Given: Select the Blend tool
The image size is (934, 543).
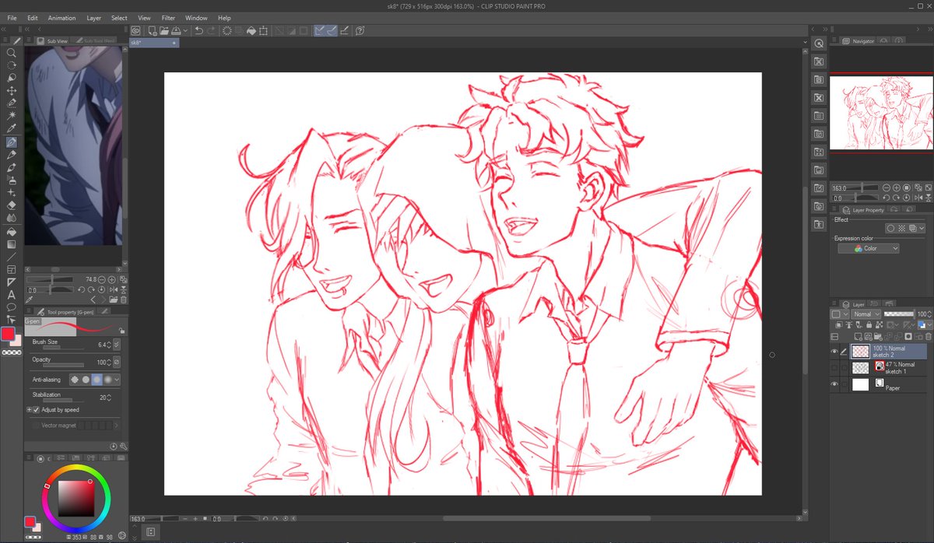Looking at the screenshot, I should point(12,219).
